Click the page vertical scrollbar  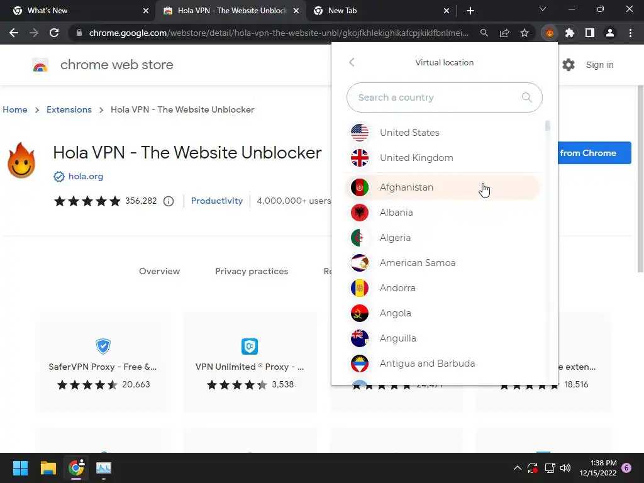tap(640, 179)
